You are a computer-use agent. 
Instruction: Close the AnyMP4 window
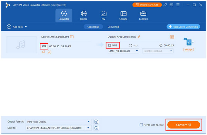201,5
